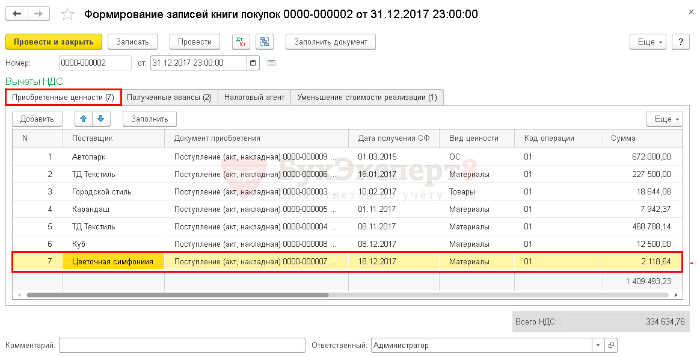Switch to Полученные авансы (2) tab
This screenshot has width=697, height=357.
coord(169,98)
